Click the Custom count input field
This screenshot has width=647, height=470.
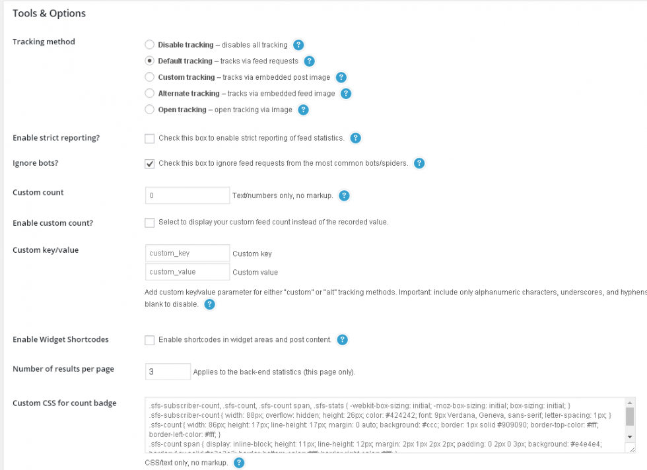(187, 195)
